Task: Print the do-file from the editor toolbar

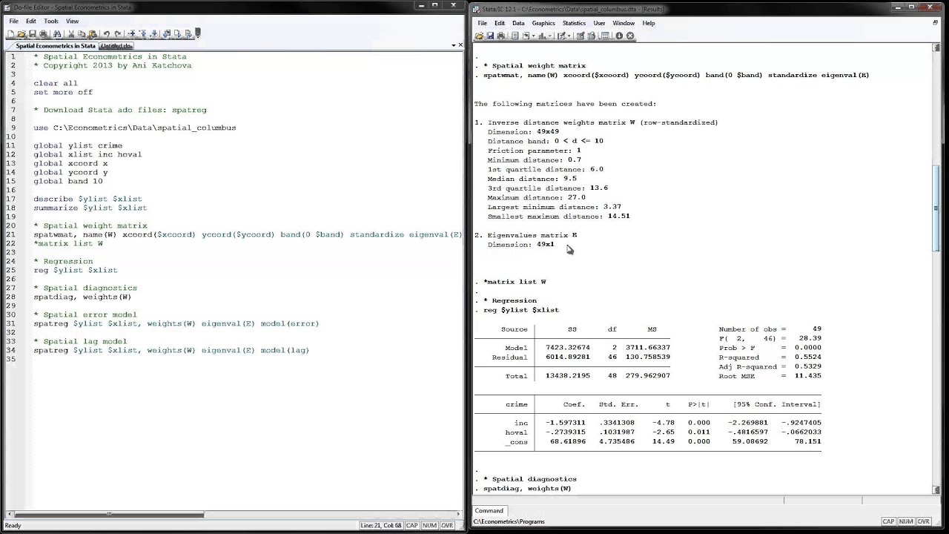Action: click(43, 33)
